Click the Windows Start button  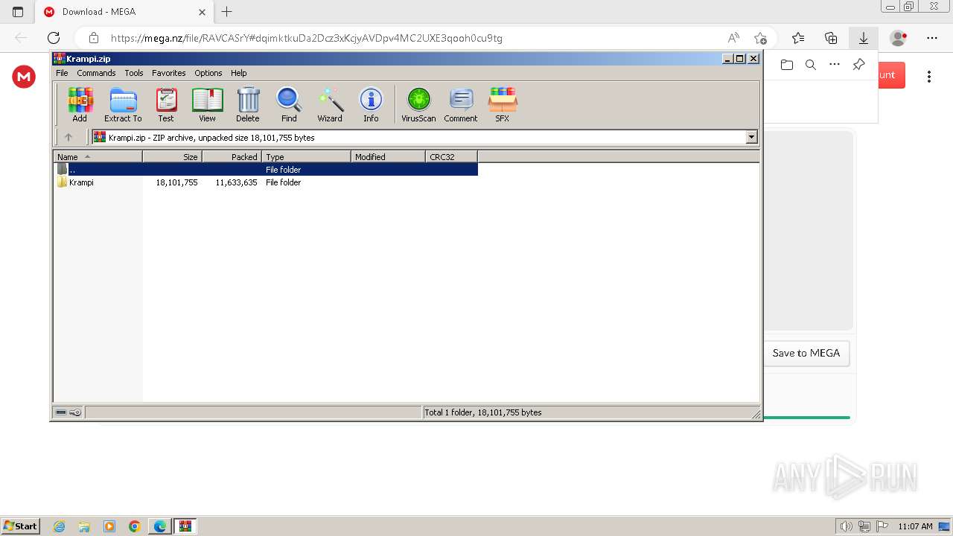coord(21,526)
